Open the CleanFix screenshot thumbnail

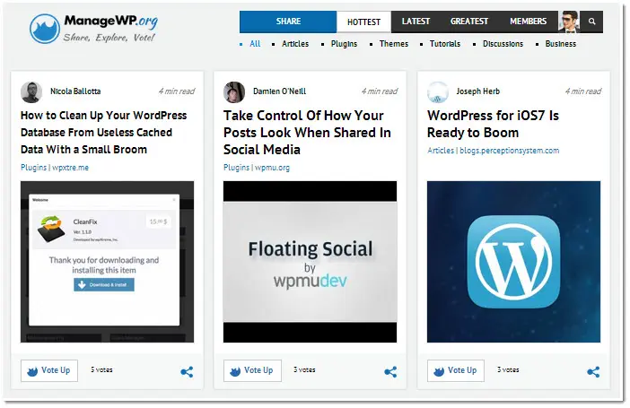click(x=108, y=262)
